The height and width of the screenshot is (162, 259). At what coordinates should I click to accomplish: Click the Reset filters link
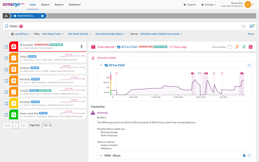[x=251, y=34]
